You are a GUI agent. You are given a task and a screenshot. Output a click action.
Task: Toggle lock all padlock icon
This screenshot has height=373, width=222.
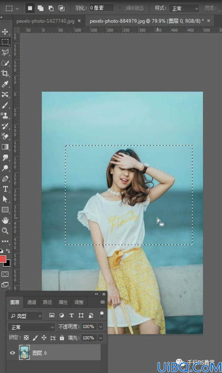point(62,337)
